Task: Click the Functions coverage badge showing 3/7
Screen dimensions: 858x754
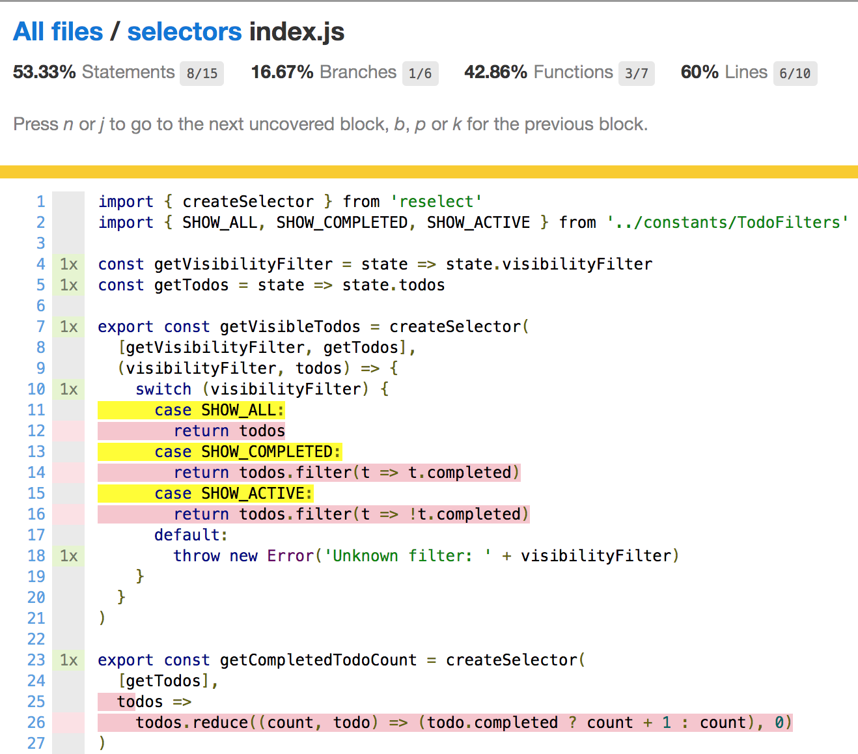Action: tap(636, 74)
